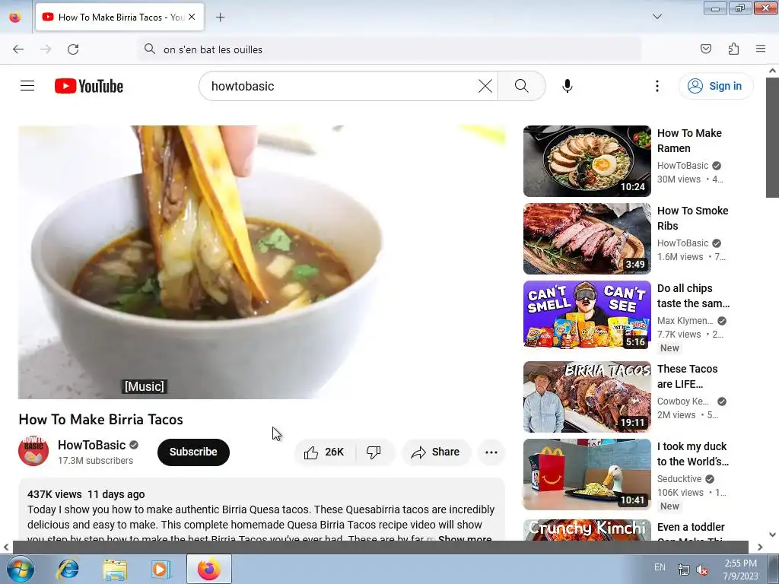Click the Firefox address bar
This screenshot has height=584, width=779.
tap(389, 49)
